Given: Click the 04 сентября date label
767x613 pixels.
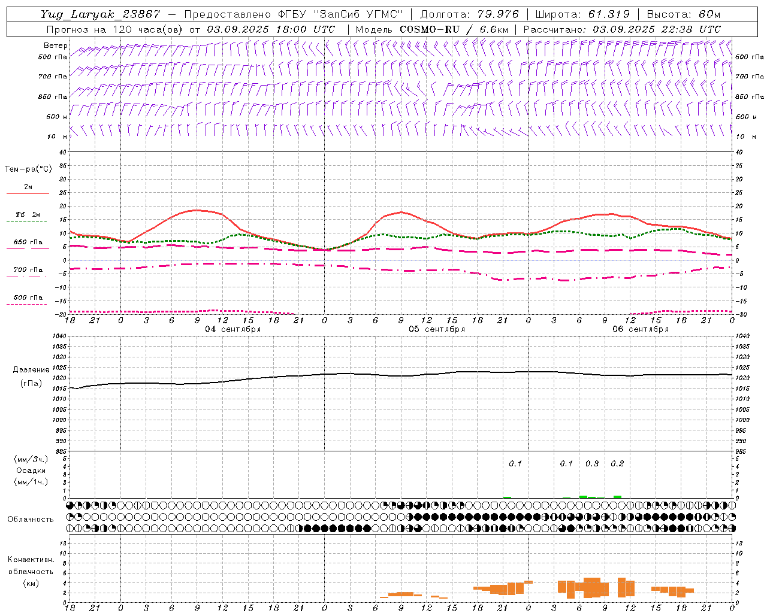Looking at the screenshot, I should click(x=233, y=329).
